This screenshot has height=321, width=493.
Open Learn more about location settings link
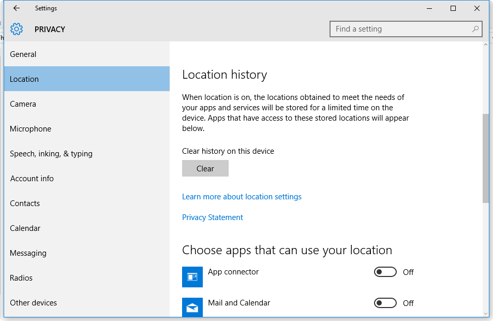[242, 197]
